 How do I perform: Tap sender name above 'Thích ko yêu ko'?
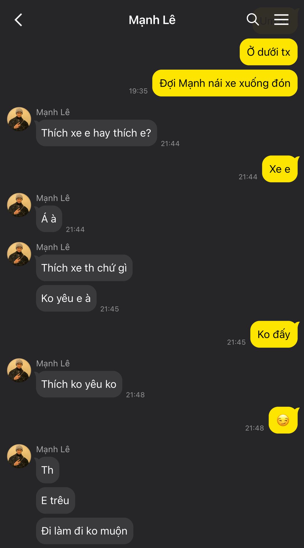[x=53, y=364]
